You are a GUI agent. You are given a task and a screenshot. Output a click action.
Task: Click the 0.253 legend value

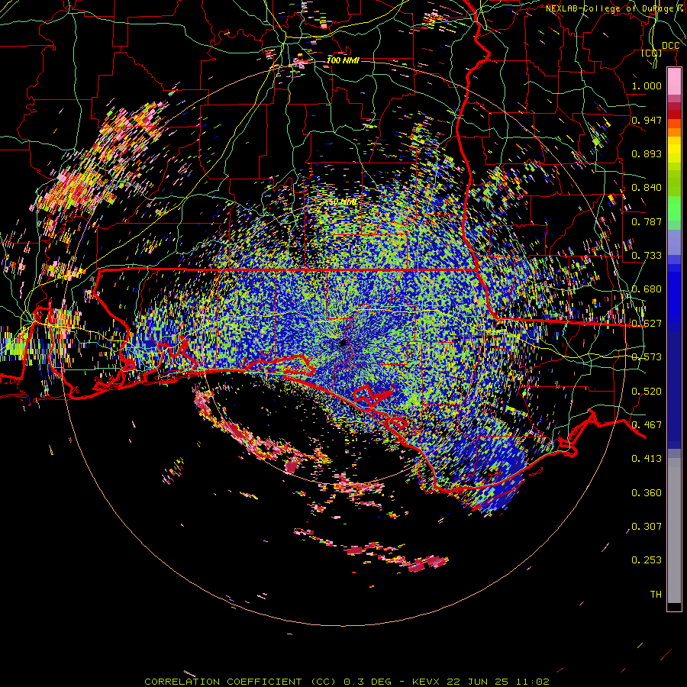(647, 560)
